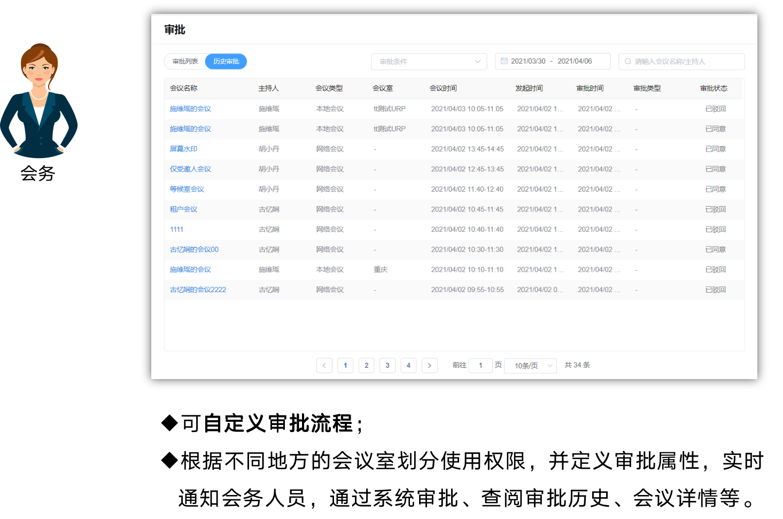The width and height of the screenshot is (783, 519).
Task: Go to page 4
Action: click(x=408, y=365)
